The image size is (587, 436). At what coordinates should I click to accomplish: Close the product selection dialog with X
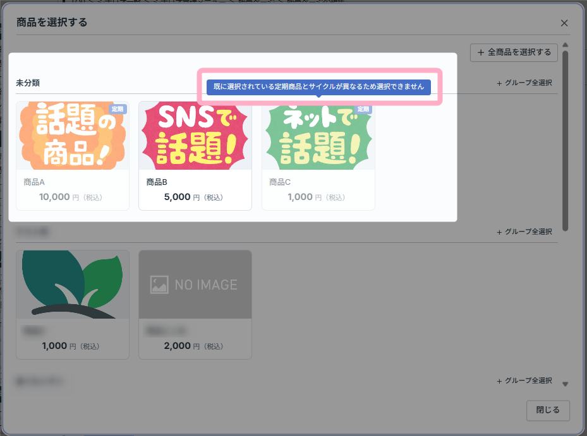click(x=564, y=23)
